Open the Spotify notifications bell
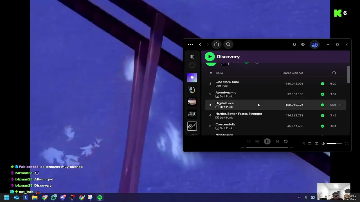360x202 pixels. 294,44
